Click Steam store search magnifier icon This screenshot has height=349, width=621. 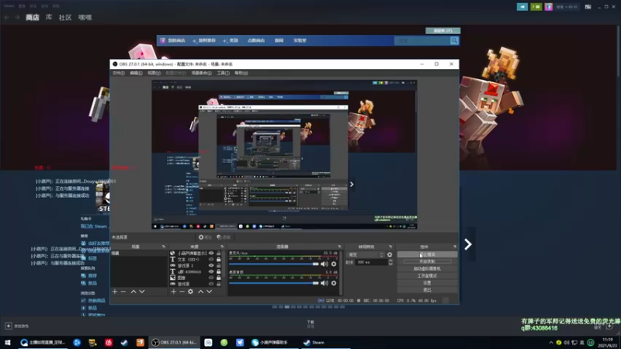454,40
